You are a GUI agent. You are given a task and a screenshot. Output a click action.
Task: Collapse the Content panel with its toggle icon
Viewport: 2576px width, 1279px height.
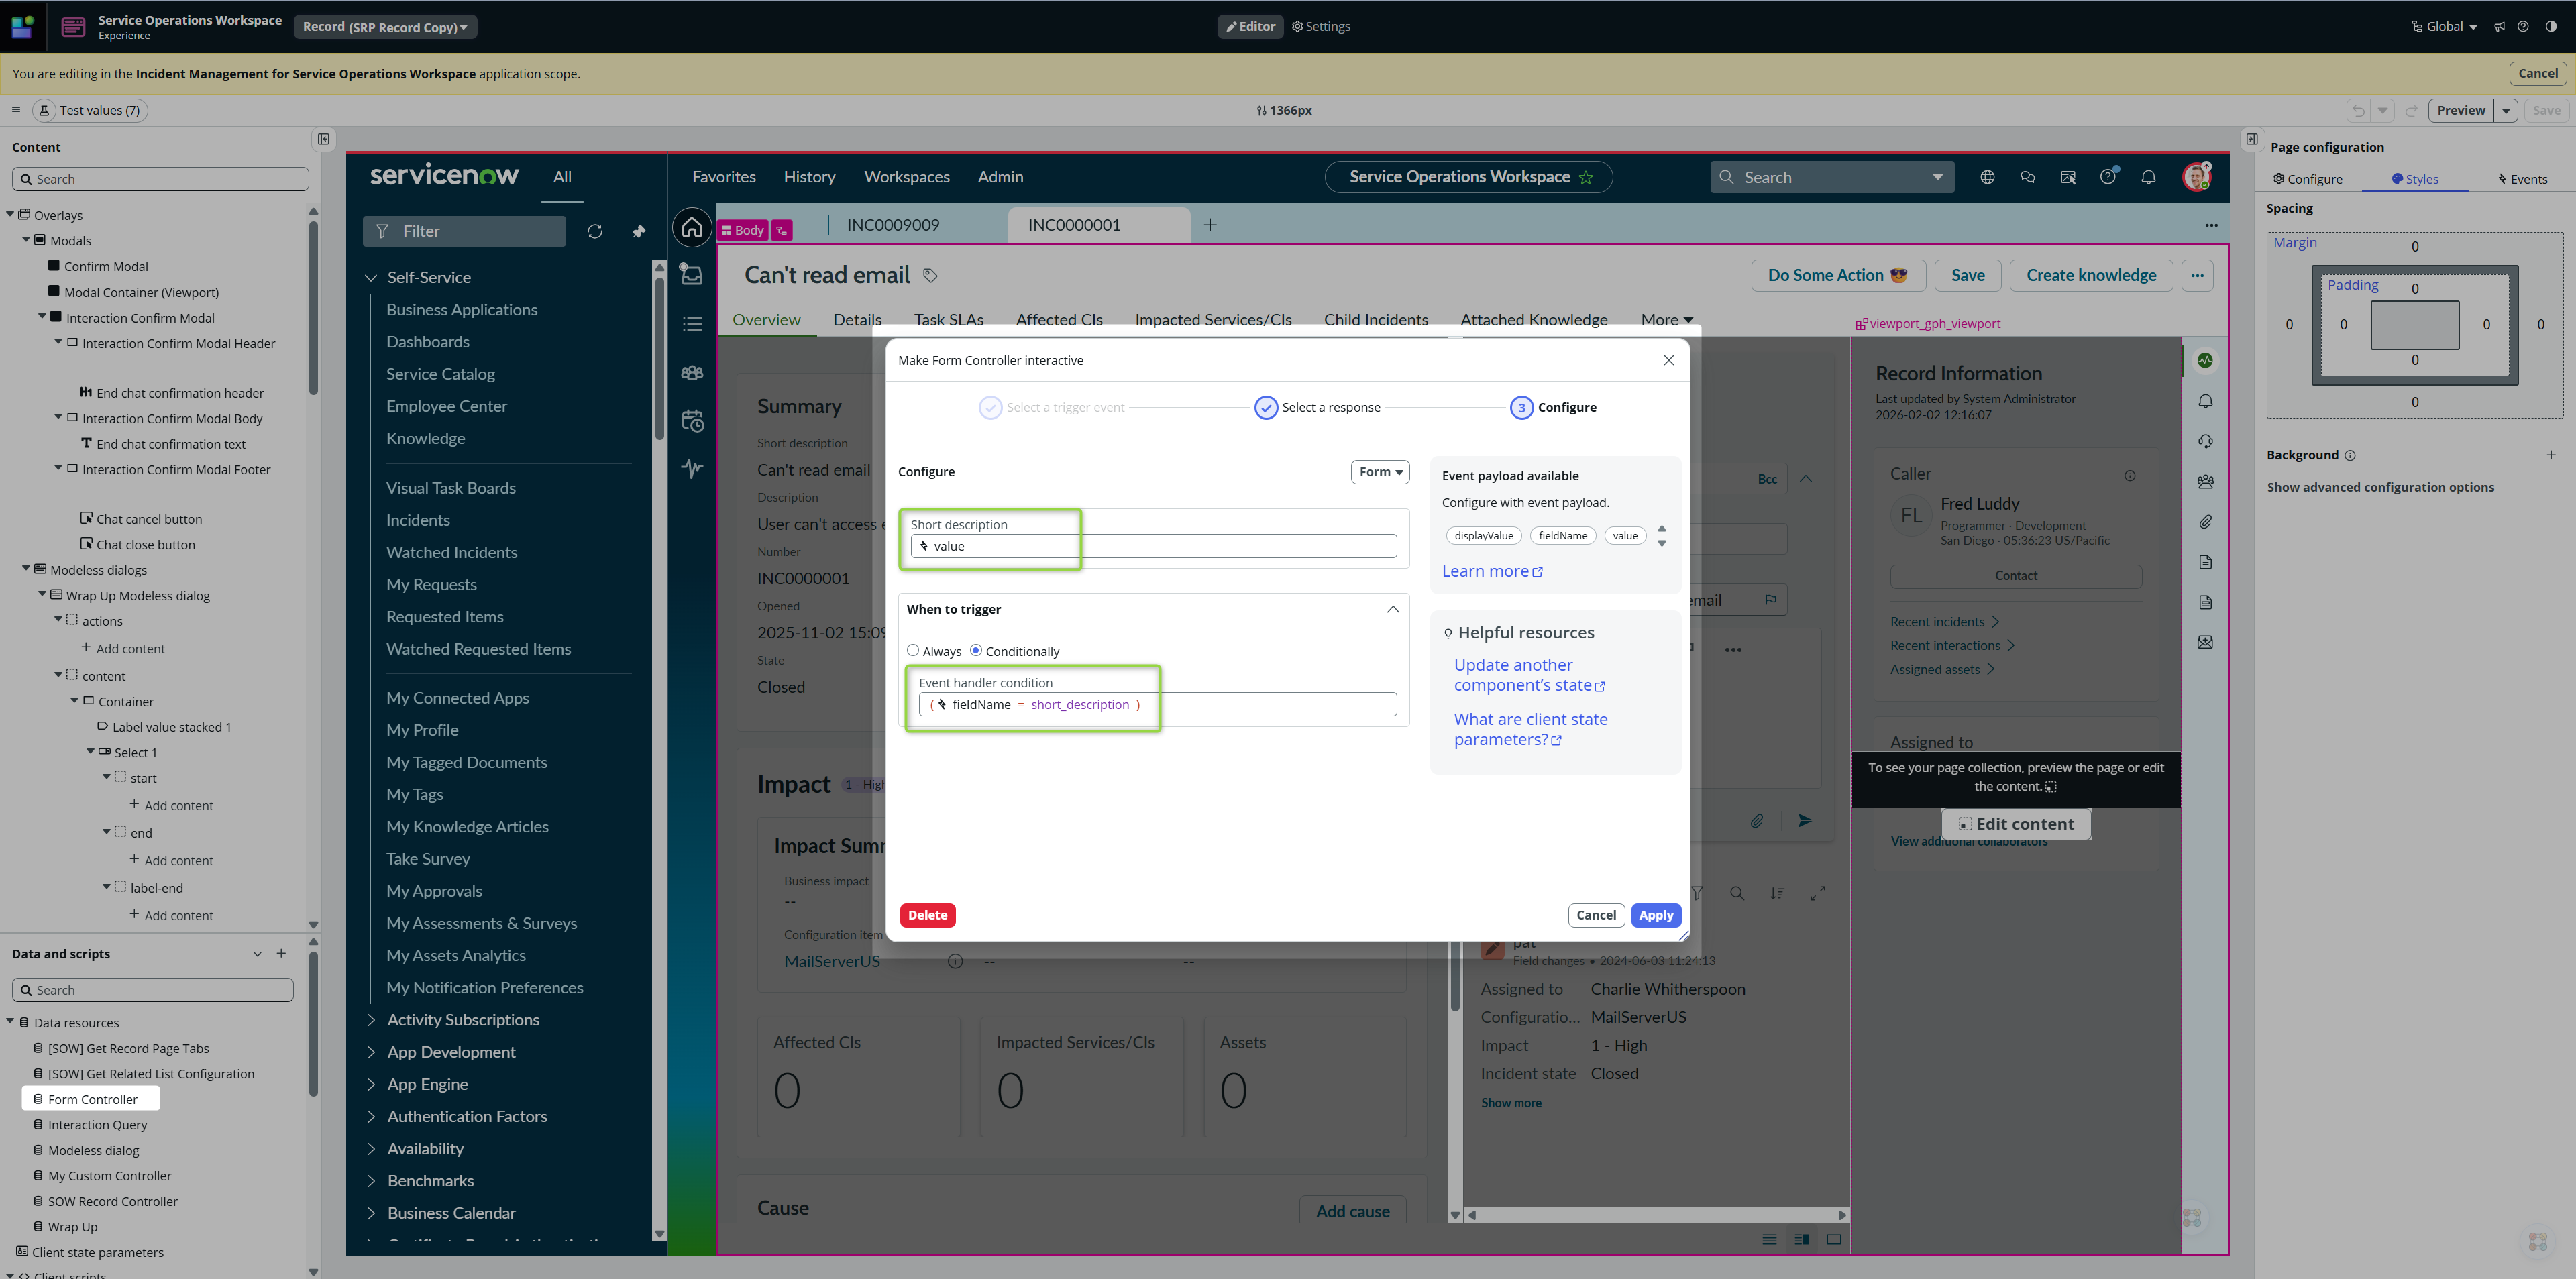coord(323,139)
